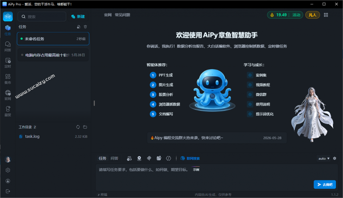Click the 微信群 icon under 学习与成长
343x198 pixels.
[x=250, y=94]
